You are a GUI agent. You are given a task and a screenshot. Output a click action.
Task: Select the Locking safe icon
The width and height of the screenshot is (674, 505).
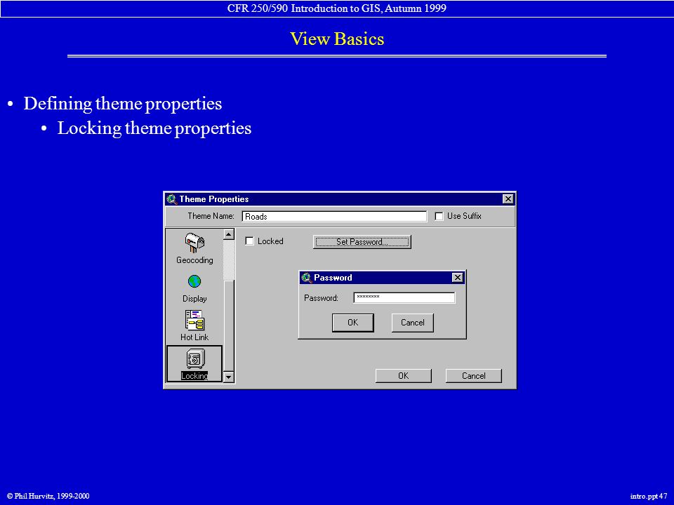tap(195, 358)
